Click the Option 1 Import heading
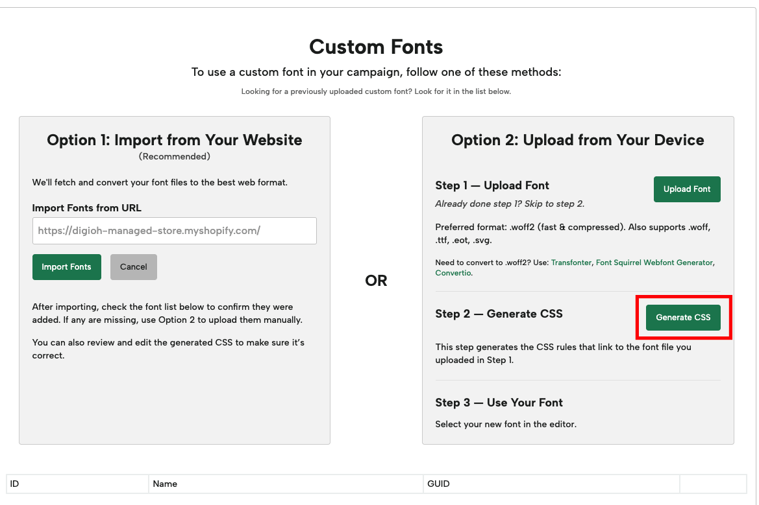Screen dimensions: 759x505 174,140
